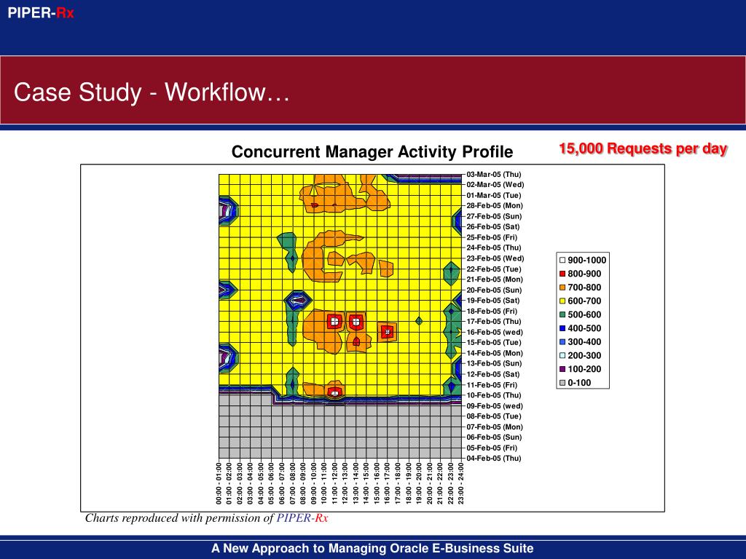Click the '09-Feb-05 (wed)' date label
746x559 pixels.
click(x=495, y=406)
